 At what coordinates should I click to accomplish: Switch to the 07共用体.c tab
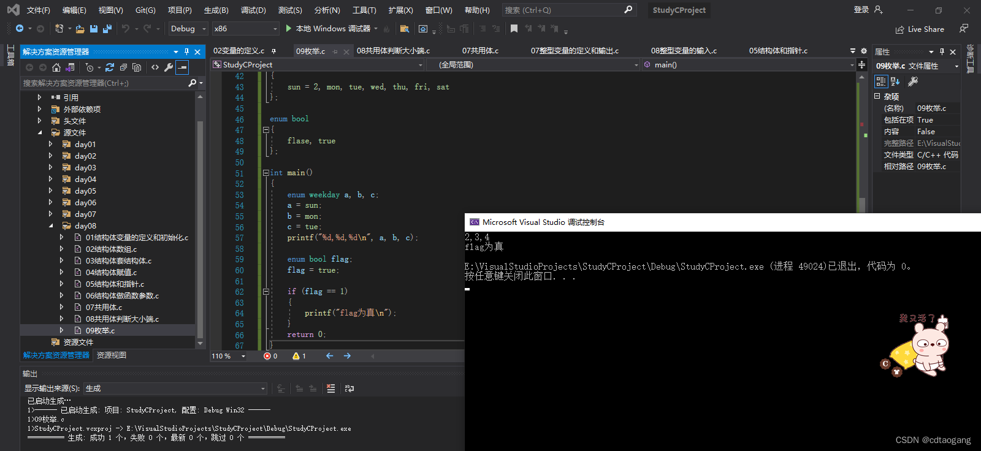(x=480, y=51)
